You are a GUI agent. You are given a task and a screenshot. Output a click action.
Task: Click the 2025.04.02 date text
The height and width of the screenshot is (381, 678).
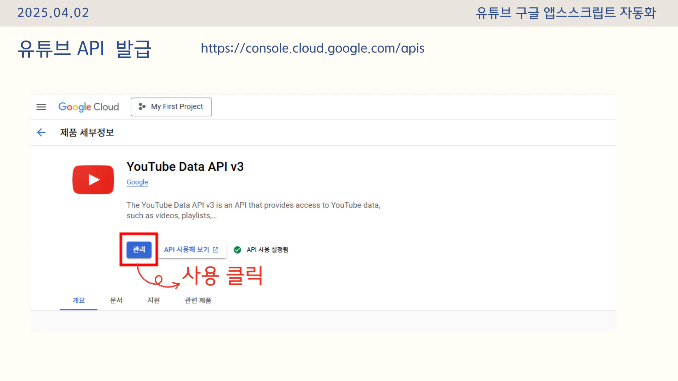point(53,13)
